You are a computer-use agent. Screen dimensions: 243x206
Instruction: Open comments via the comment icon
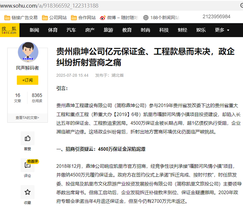(27, 165)
